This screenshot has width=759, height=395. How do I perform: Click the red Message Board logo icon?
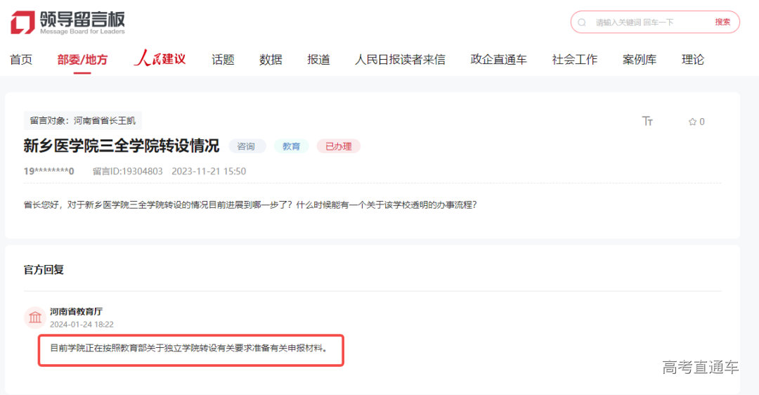pyautogui.click(x=22, y=22)
